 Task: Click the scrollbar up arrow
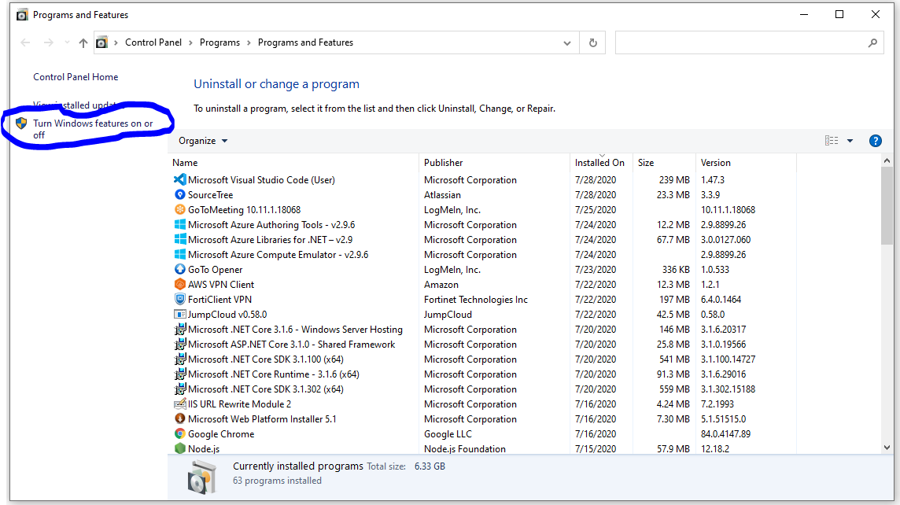point(887,160)
